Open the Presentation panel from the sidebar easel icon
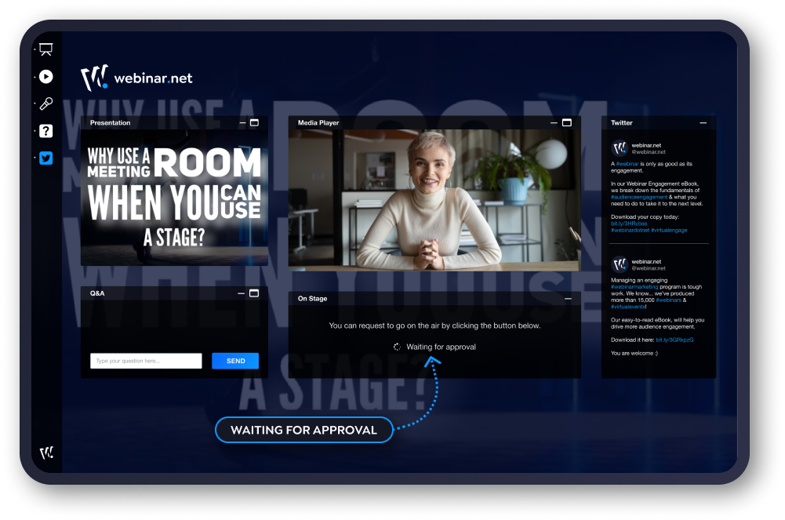785x520 pixels. point(46,49)
